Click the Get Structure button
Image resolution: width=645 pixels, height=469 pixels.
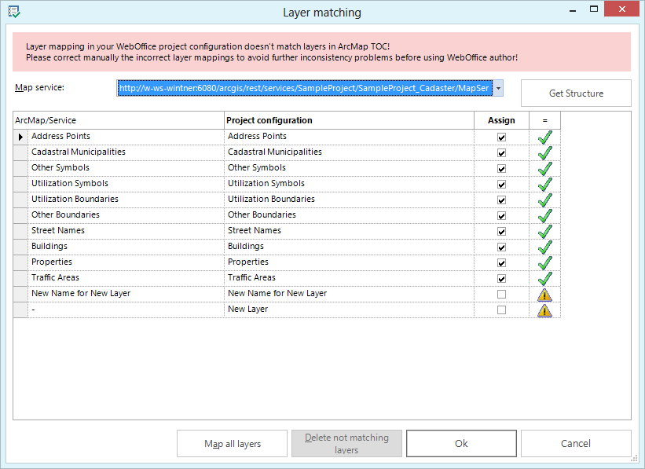576,93
